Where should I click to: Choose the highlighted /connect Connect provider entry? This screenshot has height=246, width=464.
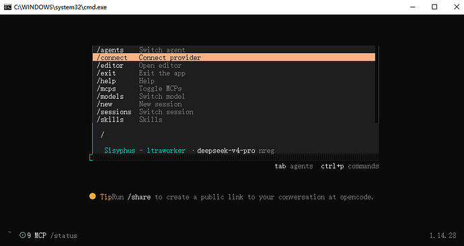[x=234, y=57]
